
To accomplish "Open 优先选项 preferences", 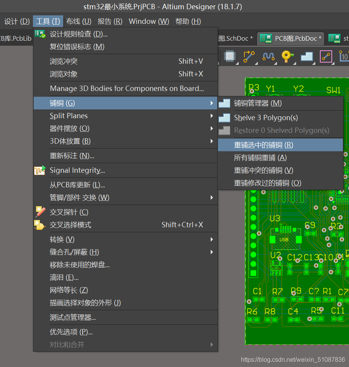I will pos(71,332).
